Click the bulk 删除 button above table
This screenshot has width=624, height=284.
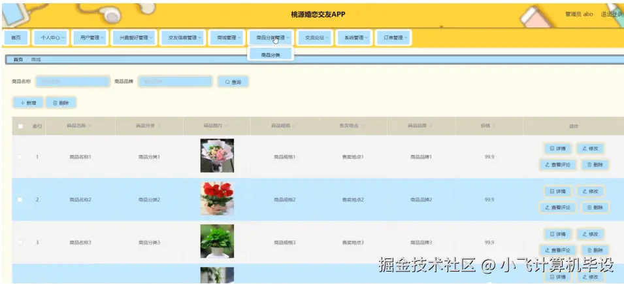pos(61,103)
